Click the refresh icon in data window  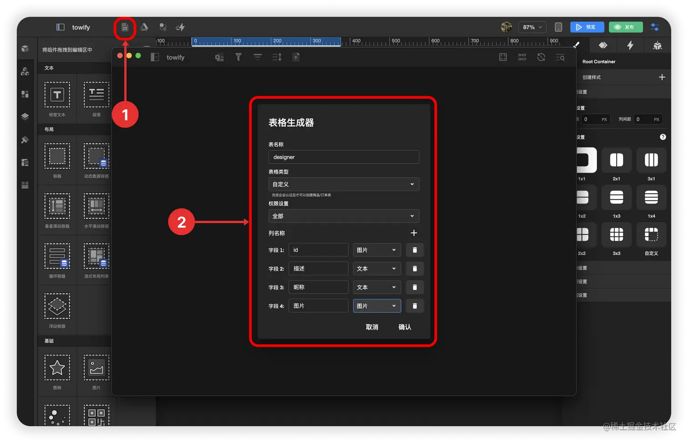click(x=541, y=57)
